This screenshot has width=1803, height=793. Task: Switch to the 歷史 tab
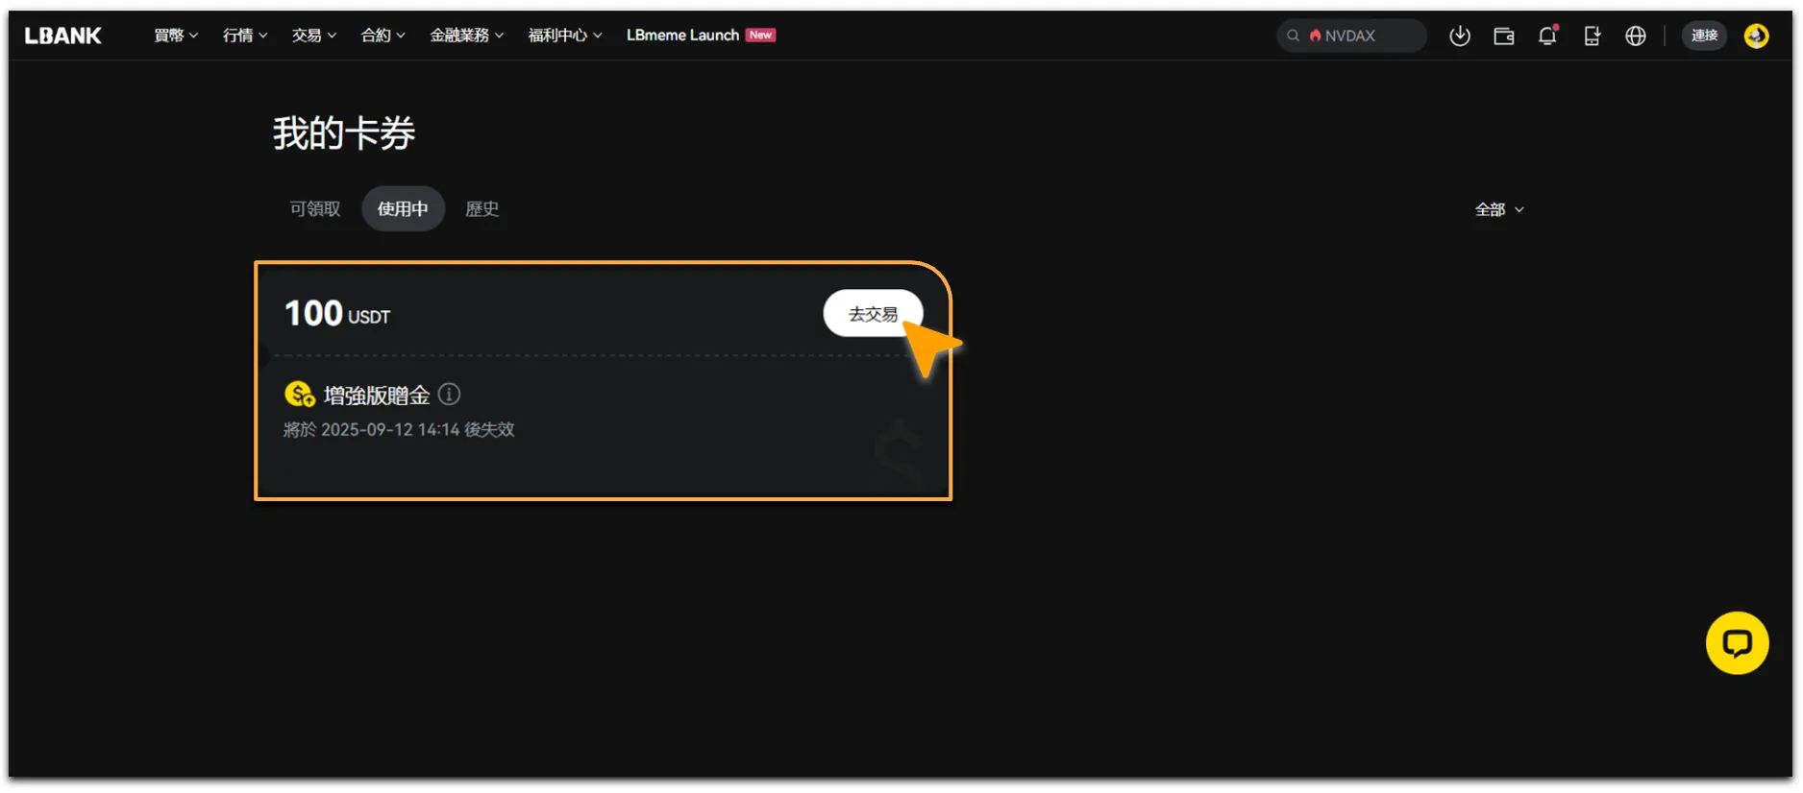482,208
